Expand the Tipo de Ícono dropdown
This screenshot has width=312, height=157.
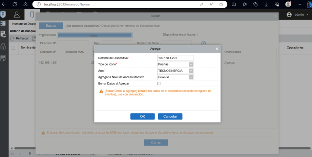click(x=191, y=64)
